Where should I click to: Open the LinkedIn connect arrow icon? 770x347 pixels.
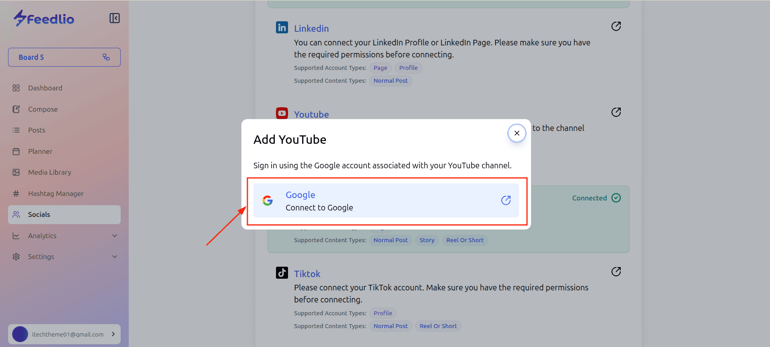tap(616, 27)
